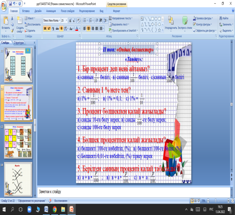Viewport: 235px width, 215px height.
Task: Center the text alignment
Action: (89, 29)
